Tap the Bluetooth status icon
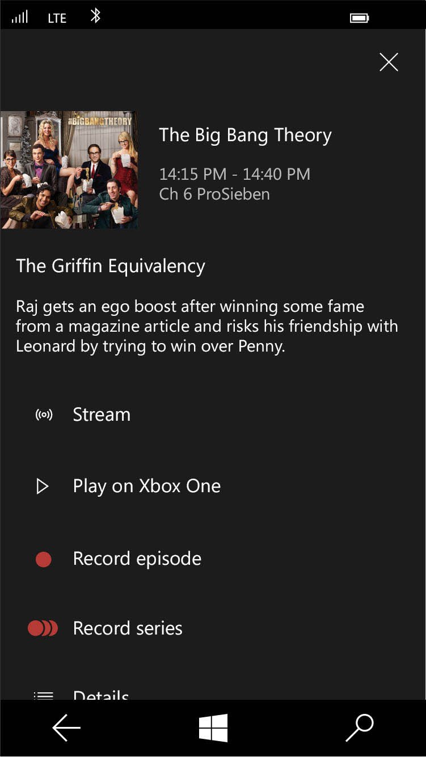 click(x=95, y=16)
